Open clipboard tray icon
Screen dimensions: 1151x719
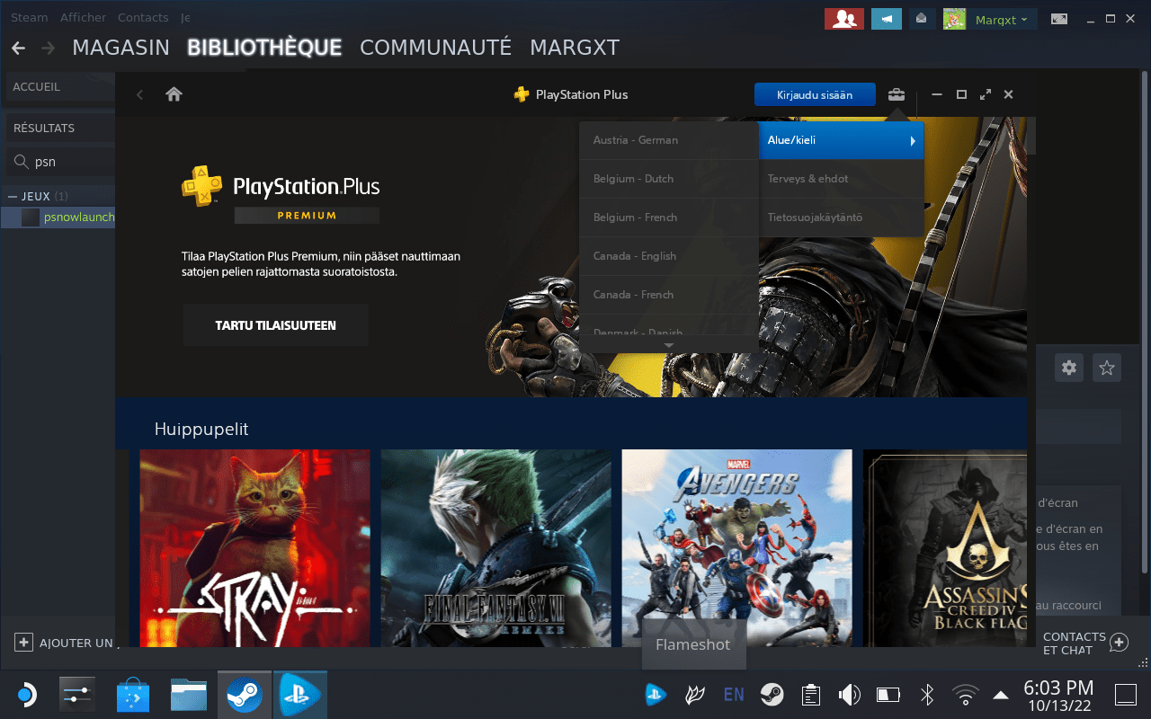[x=810, y=695]
